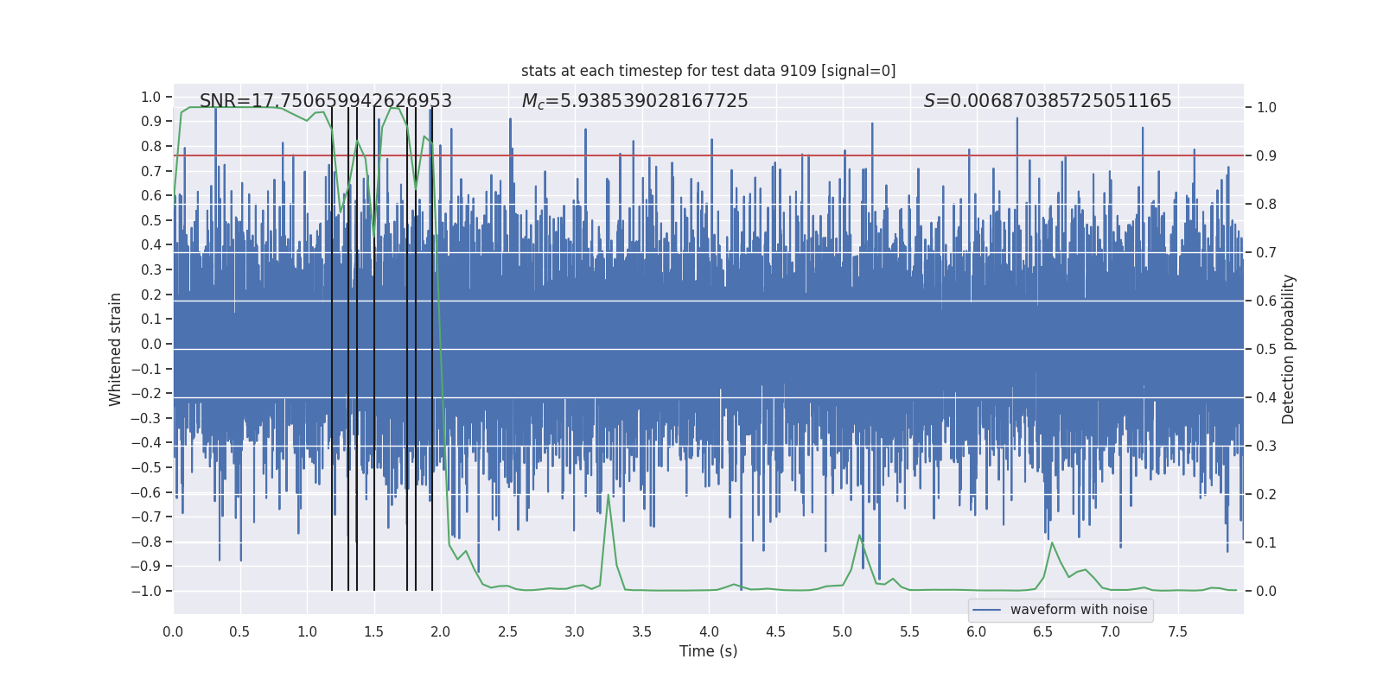Screen dimensions: 1383x691
Task: Click x-axis tick label 0.0
Action: pyautogui.click(x=173, y=632)
